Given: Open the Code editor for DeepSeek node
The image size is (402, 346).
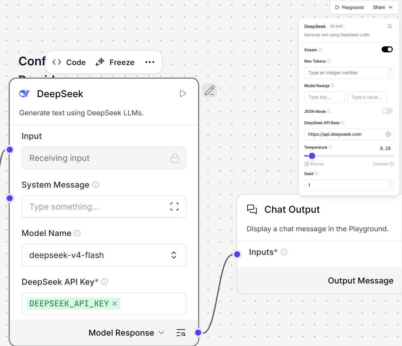Looking at the screenshot, I should pyautogui.click(x=69, y=62).
